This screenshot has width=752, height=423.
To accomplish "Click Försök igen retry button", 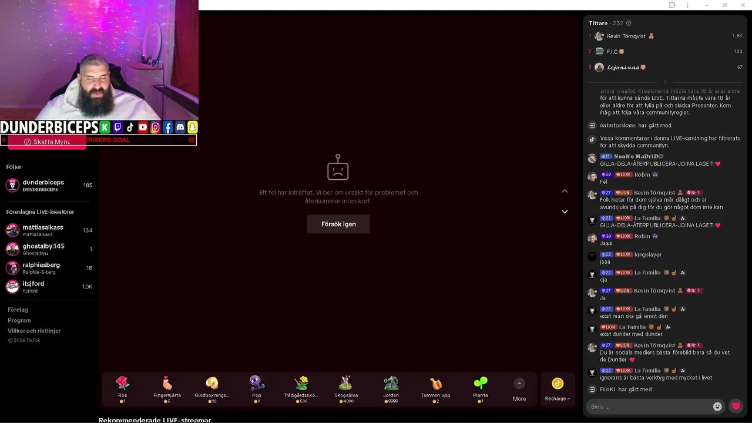I will pos(338,224).
